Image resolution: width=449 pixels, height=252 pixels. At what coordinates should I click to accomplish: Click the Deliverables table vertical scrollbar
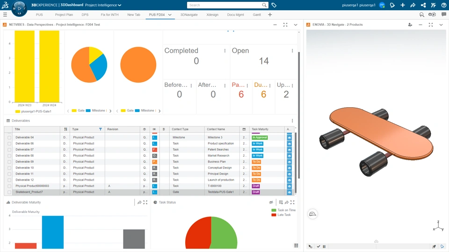[296, 163]
